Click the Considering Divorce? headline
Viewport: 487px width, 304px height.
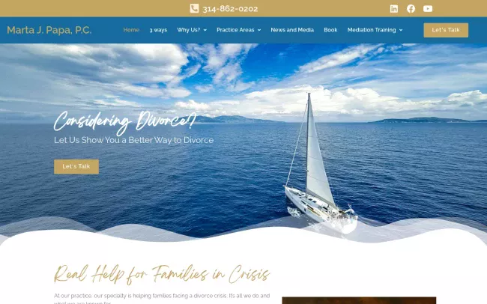coord(125,122)
